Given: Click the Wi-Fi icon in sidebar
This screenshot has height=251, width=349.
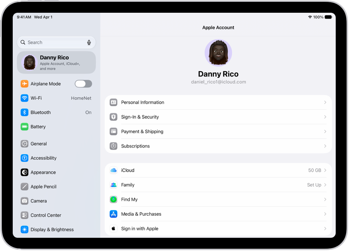Looking at the screenshot, I should [24, 98].
